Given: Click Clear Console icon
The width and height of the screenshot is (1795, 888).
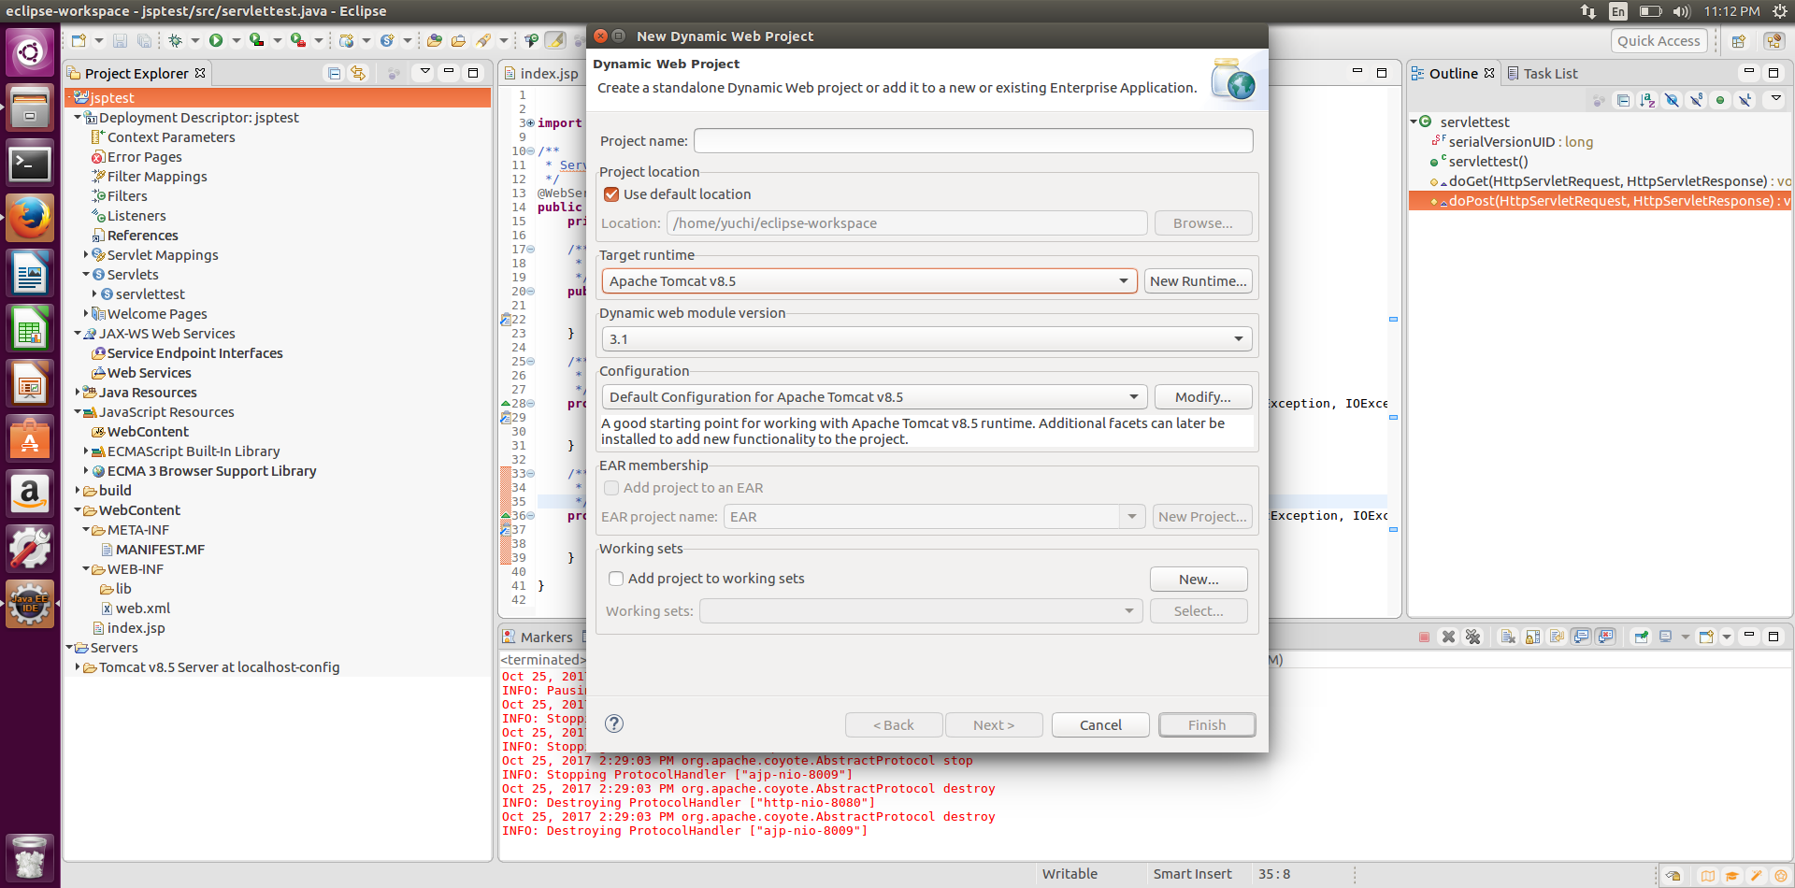Looking at the screenshot, I should click(1508, 637).
